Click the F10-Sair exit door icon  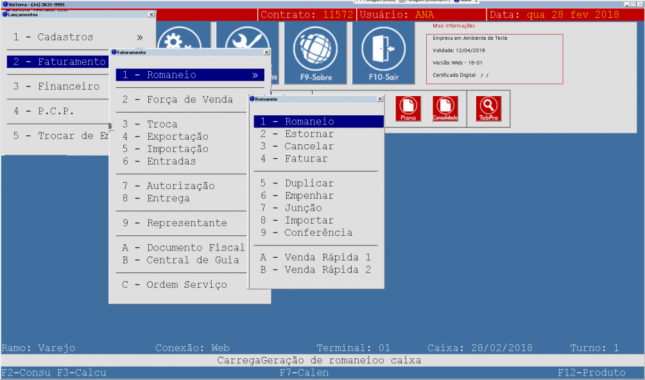[x=383, y=51]
